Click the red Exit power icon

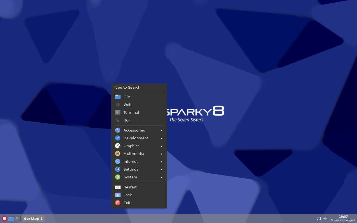click(x=118, y=203)
